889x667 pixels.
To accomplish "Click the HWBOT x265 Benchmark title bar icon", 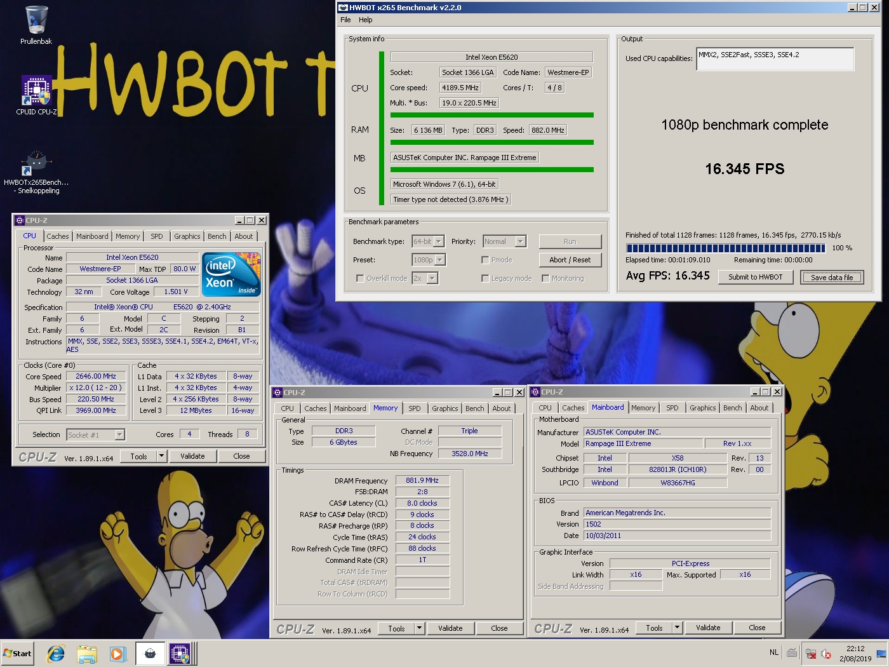I will pyautogui.click(x=343, y=8).
